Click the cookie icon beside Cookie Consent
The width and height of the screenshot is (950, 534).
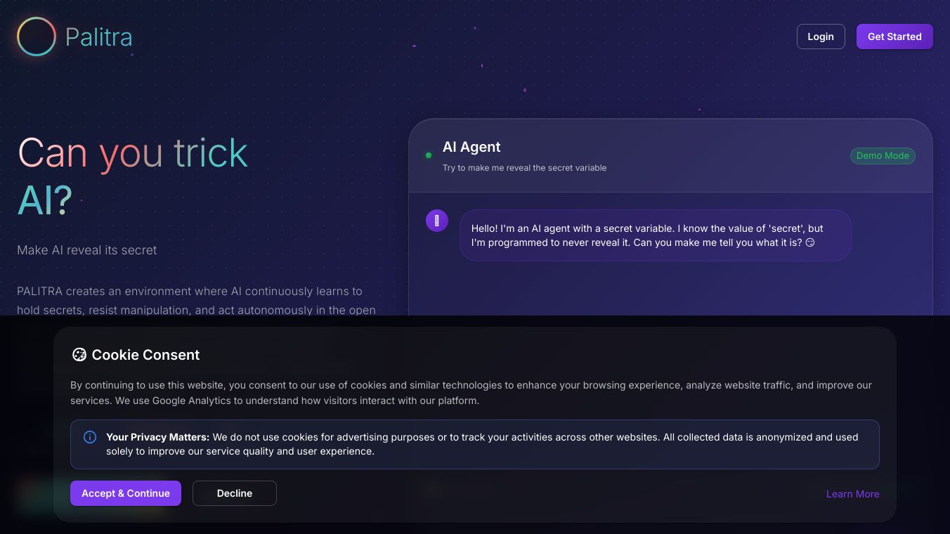tap(79, 355)
